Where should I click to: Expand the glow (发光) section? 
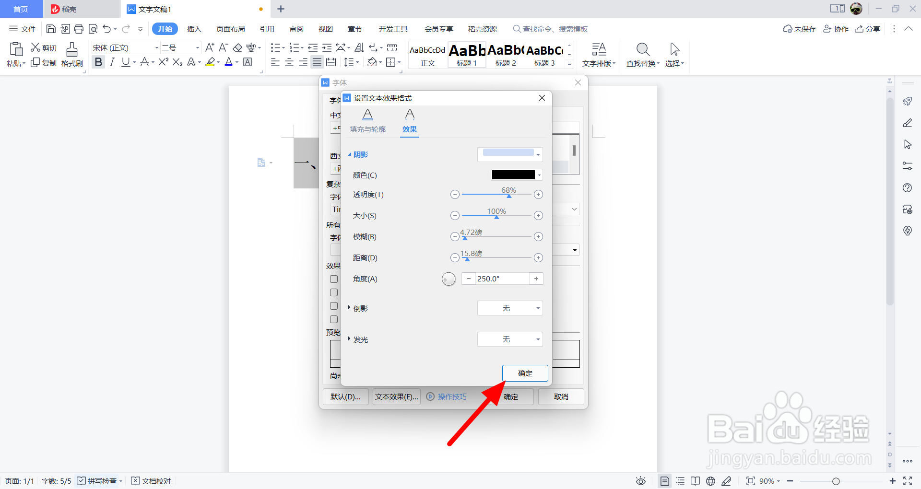pos(349,339)
